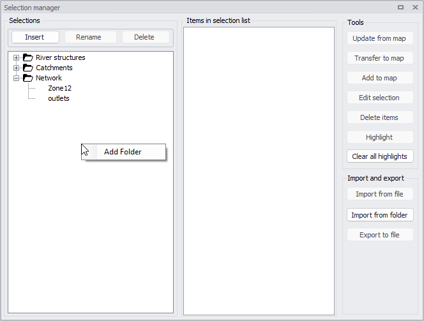
Task: Click Delete items button
Action: [380, 117]
